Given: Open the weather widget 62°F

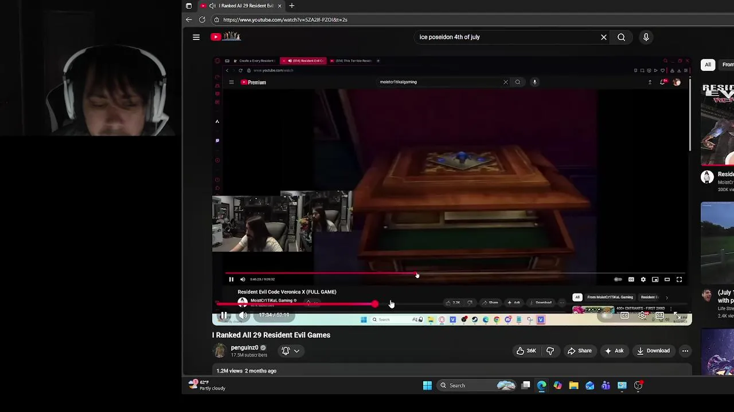Looking at the screenshot, I should coord(208,385).
